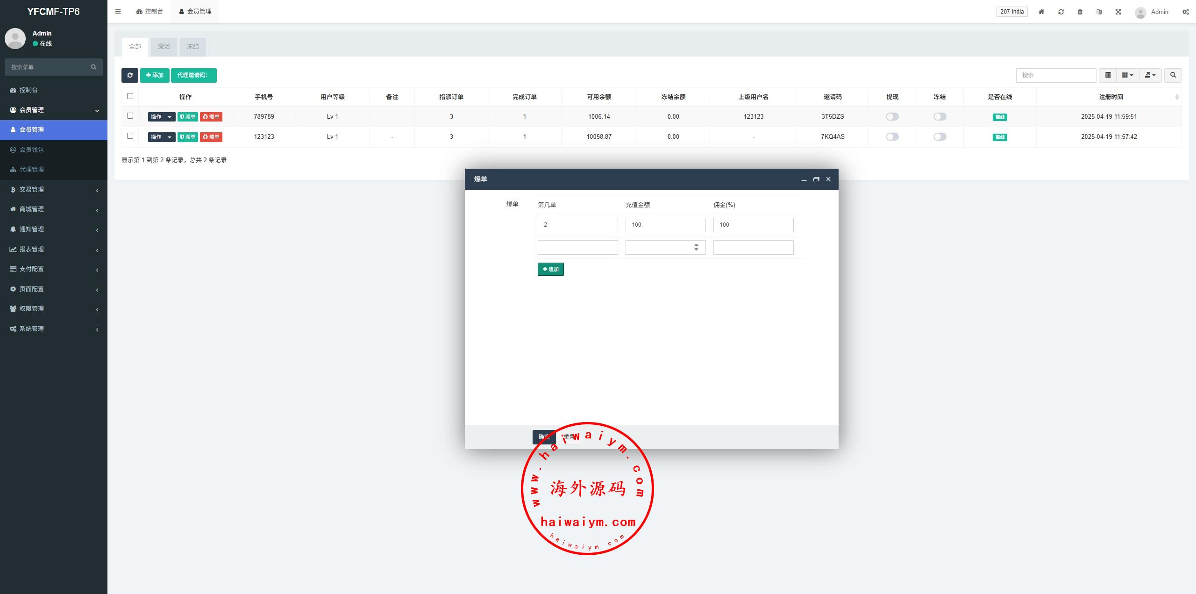The width and height of the screenshot is (1196, 594).
Task: Toggle fullscreen with the expand icon
Action: coord(1118,12)
